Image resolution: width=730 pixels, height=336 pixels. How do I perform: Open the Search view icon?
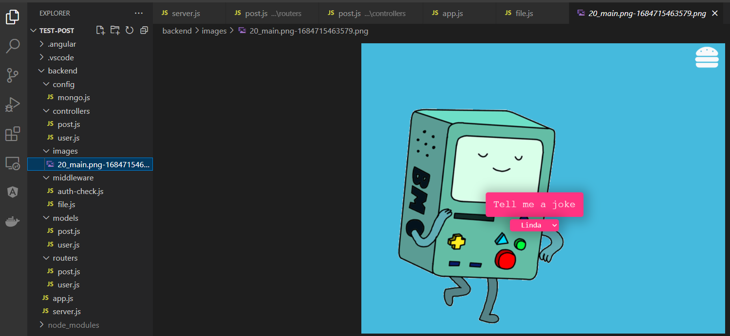tap(13, 46)
